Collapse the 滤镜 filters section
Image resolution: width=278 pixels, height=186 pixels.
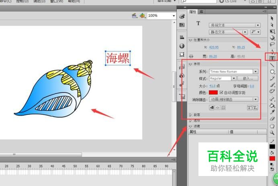click(190, 126)
